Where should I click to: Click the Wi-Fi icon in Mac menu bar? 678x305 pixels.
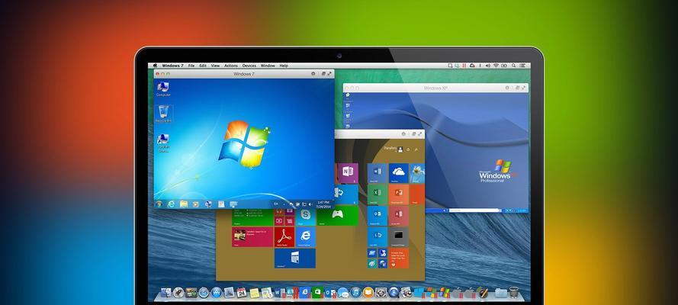(496, 66)
